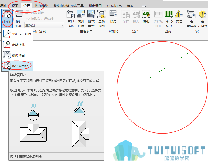Open 管理图像 (Manage Images)

(x=81, y=19)
